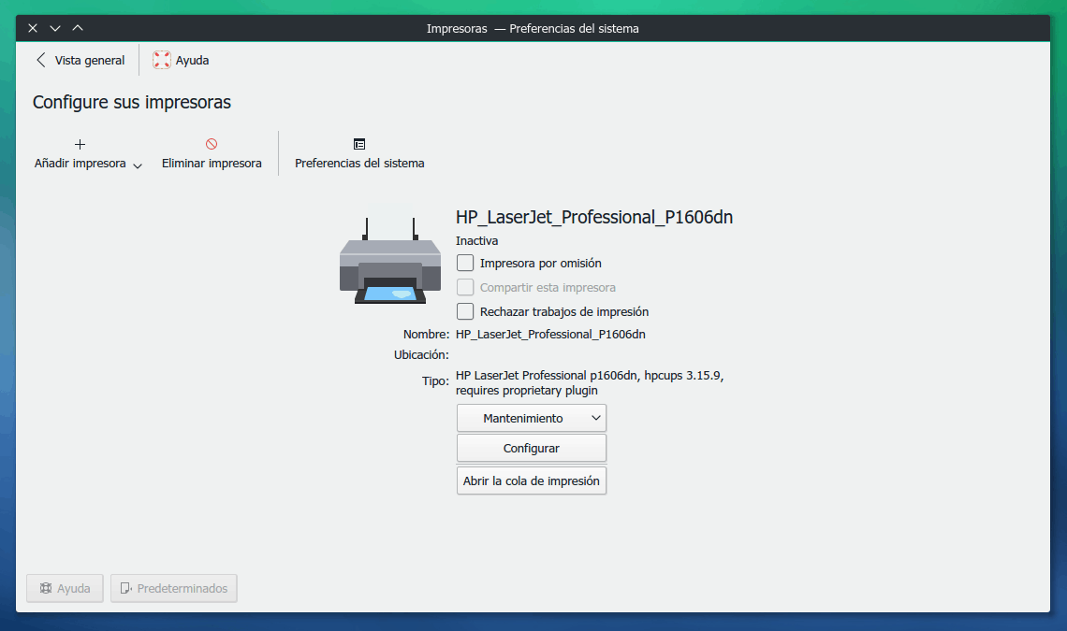Expand the chevron under Añadir impresora

click(x=137, y=165)
